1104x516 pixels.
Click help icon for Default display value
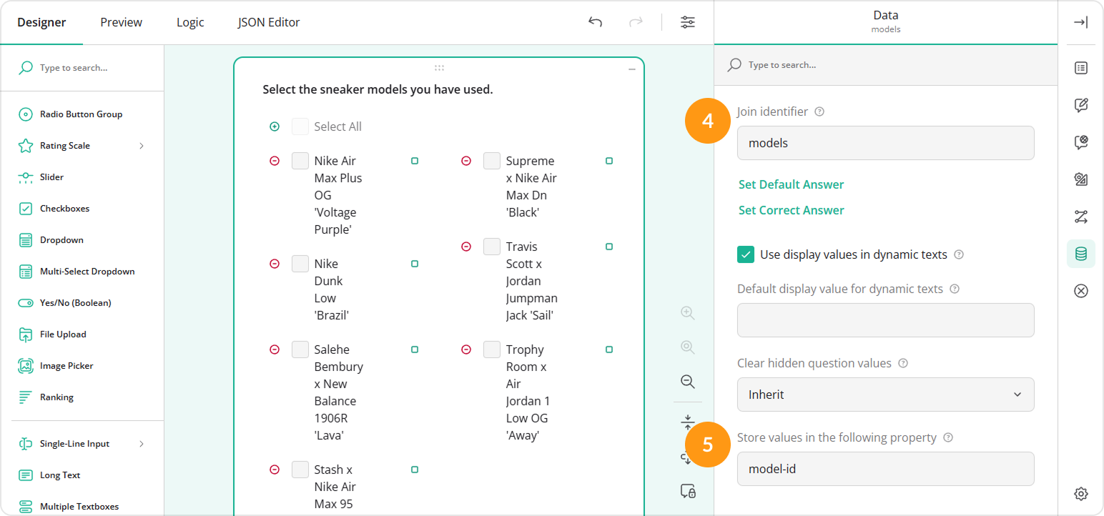point(955,289)
